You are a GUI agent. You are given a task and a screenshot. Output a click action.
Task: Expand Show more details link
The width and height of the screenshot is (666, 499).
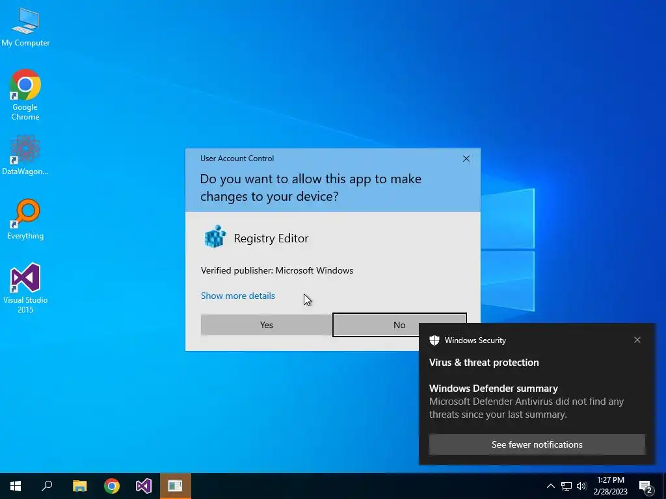point(238,296)
